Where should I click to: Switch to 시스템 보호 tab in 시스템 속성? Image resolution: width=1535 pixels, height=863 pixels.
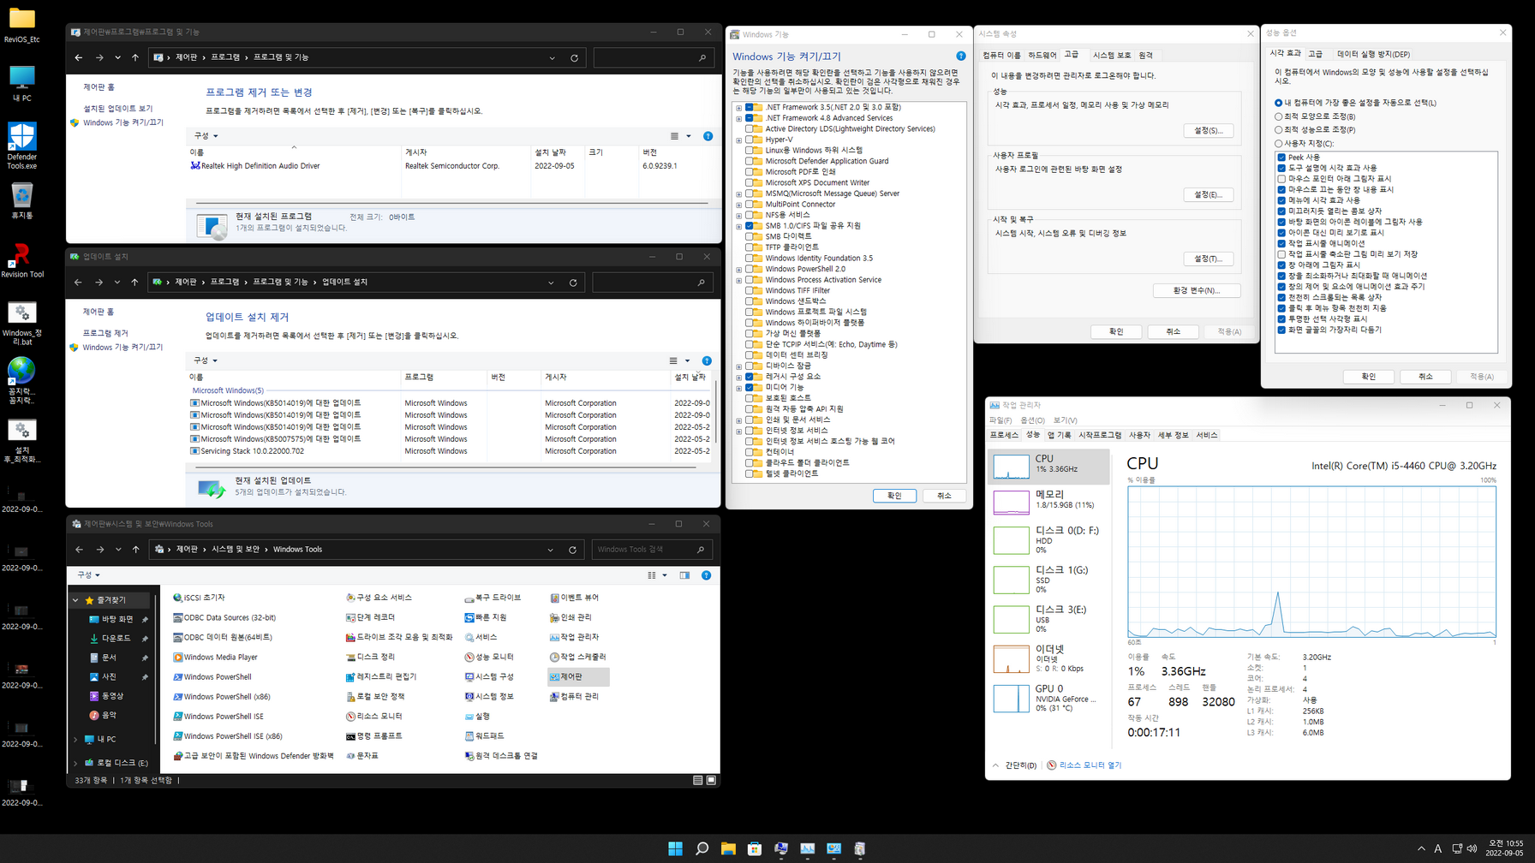click(1112, 56)
